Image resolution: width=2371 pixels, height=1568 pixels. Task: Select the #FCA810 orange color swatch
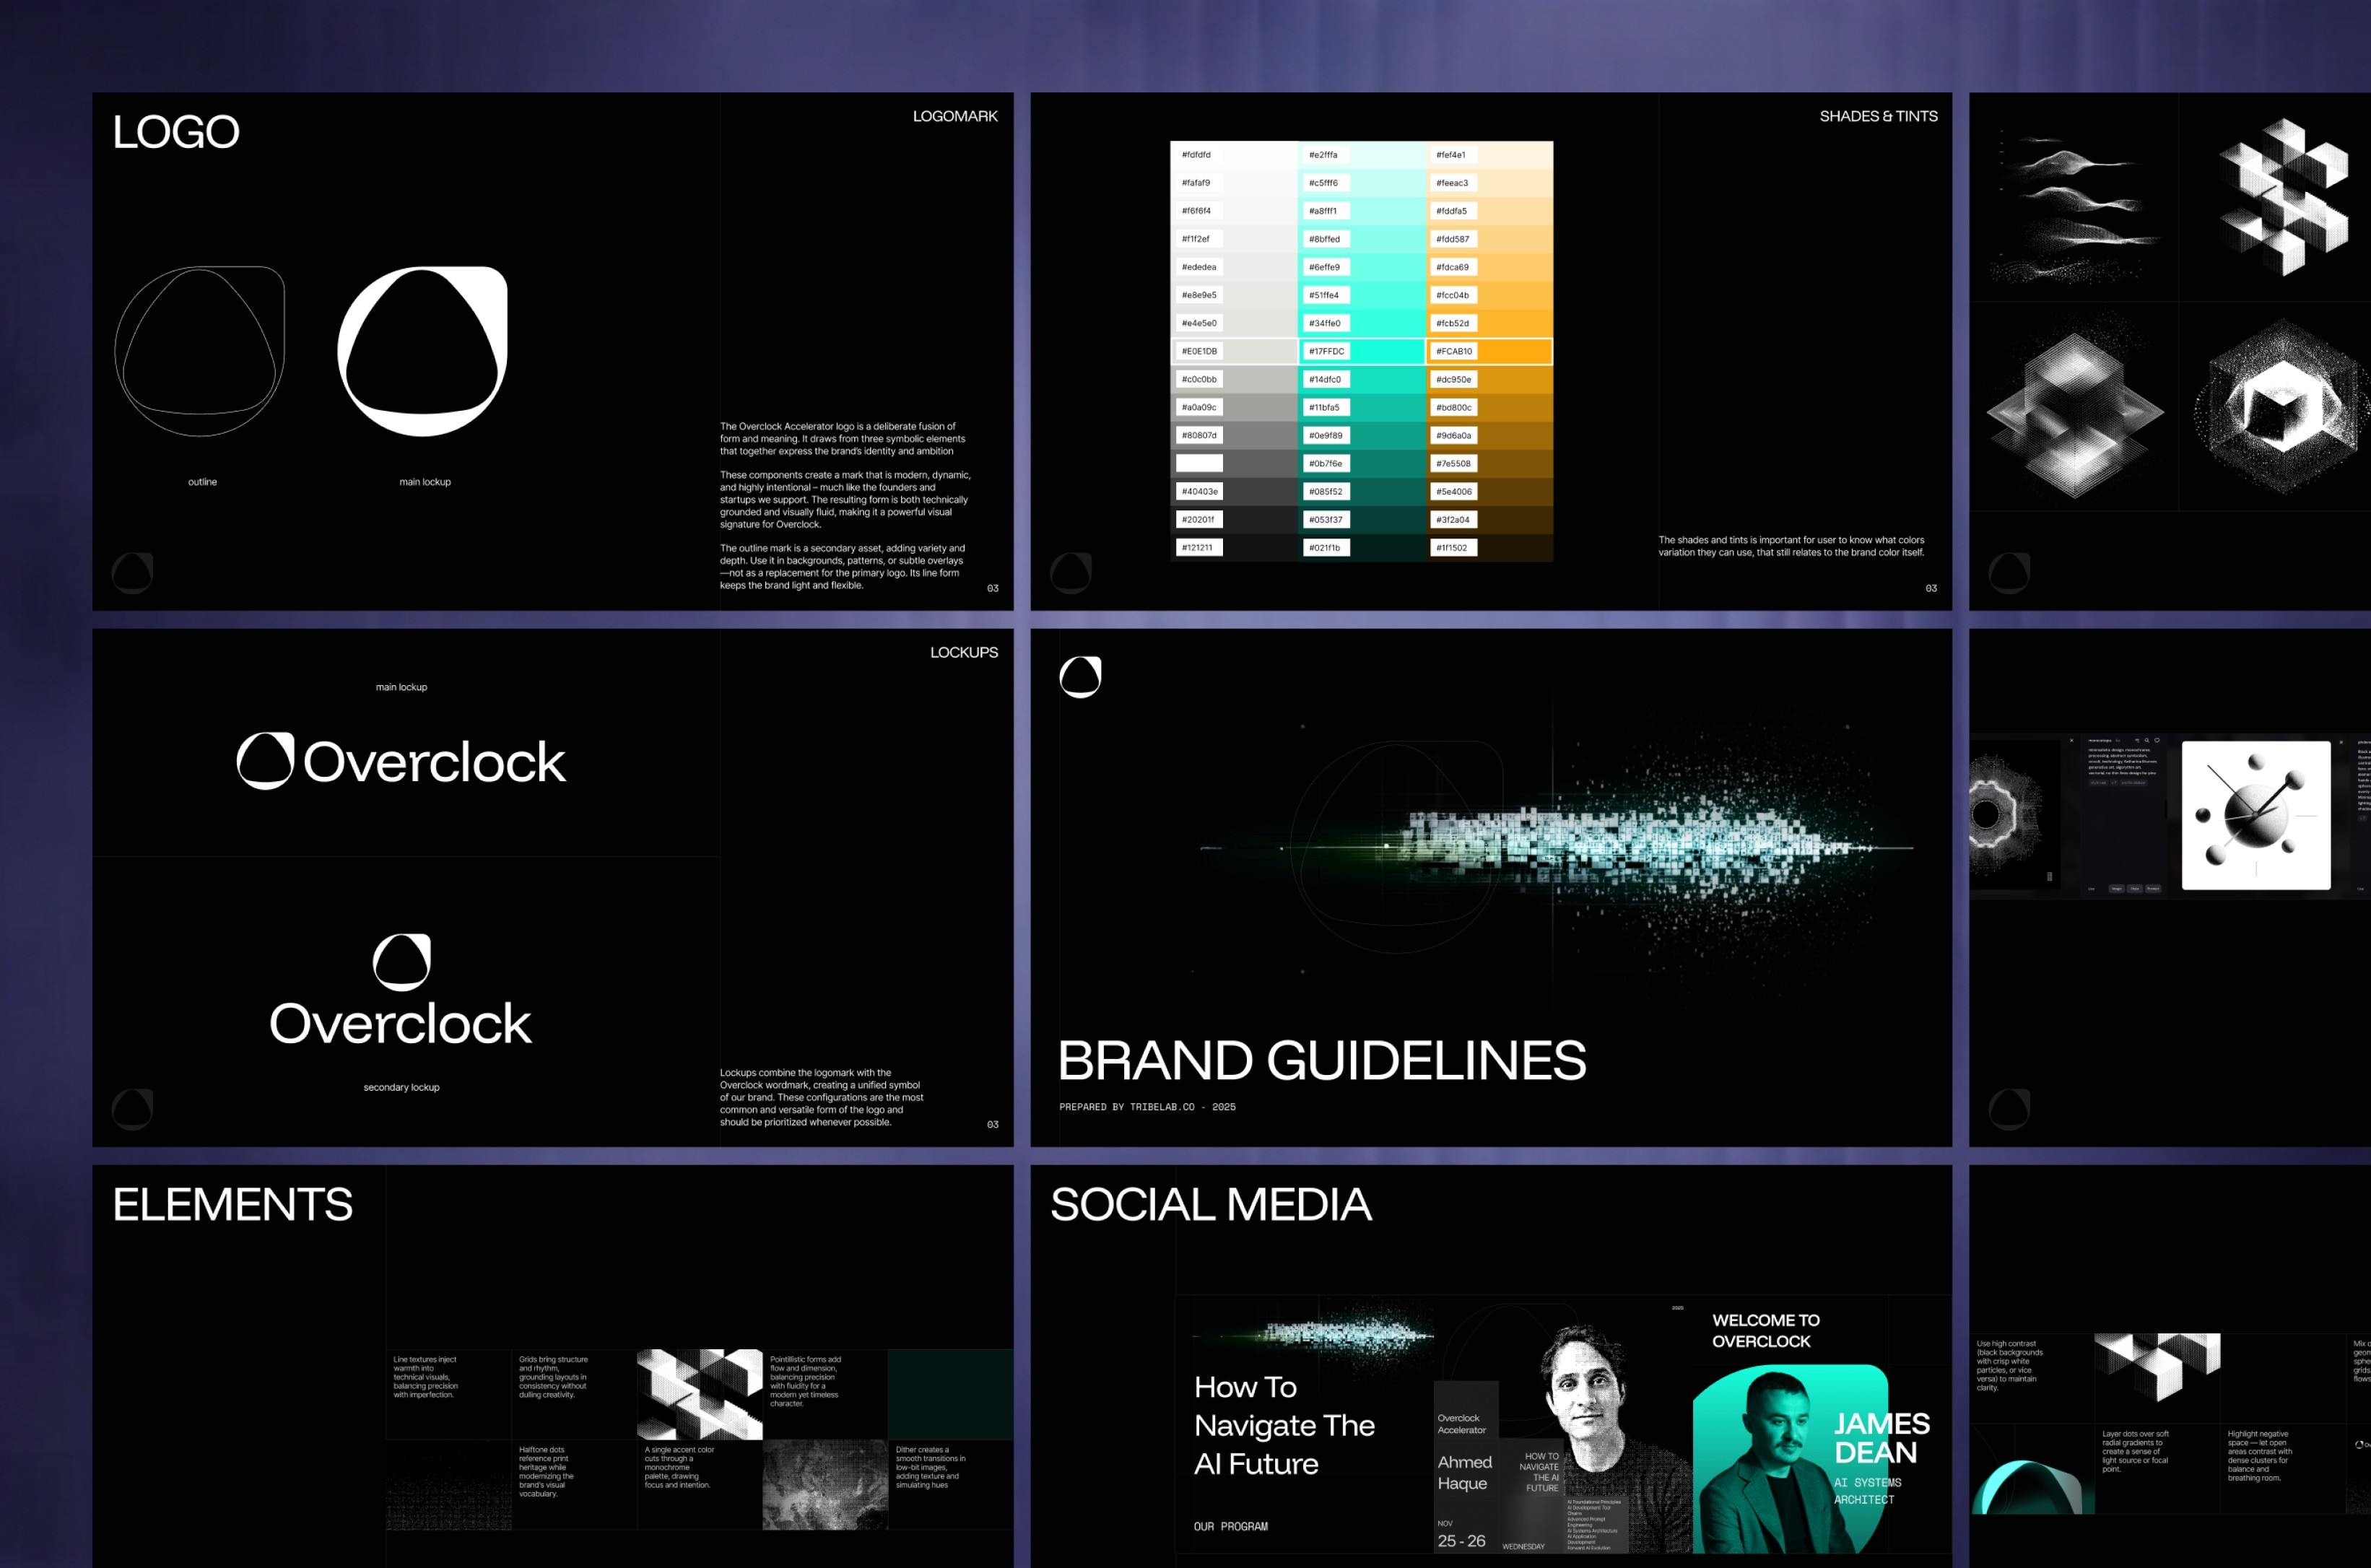(x=1489, y=351)
